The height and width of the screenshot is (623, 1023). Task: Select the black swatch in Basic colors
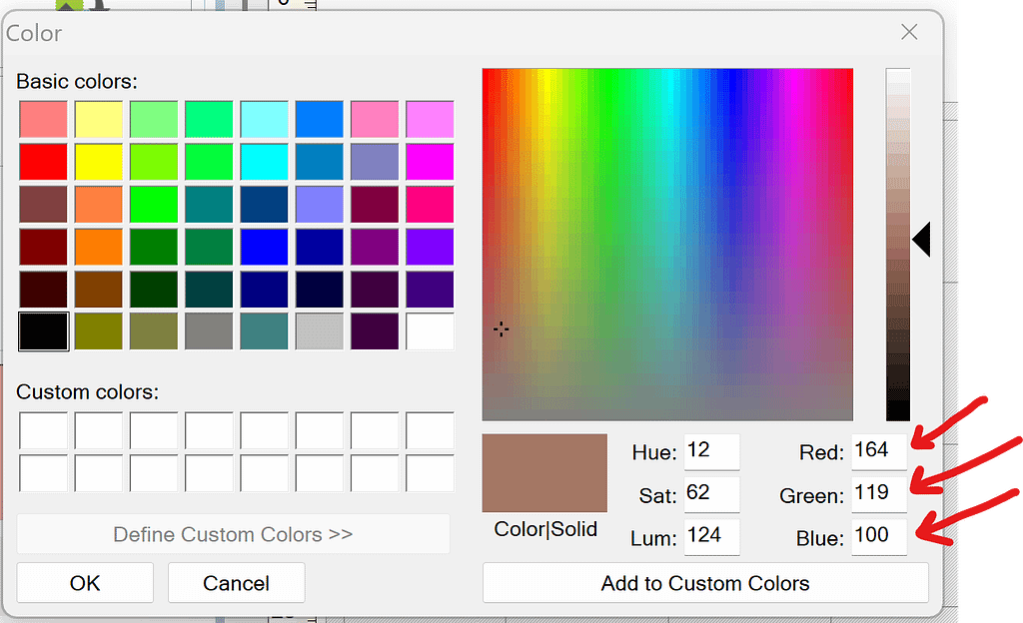pyautogui.click(x=43, y=331)
